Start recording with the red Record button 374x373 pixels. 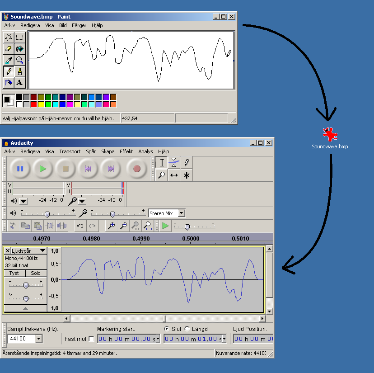[137, 169]
